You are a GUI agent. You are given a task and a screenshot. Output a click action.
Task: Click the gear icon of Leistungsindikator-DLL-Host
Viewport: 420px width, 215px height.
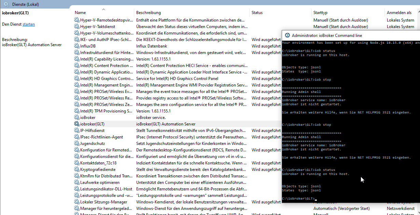pos(76,189)
